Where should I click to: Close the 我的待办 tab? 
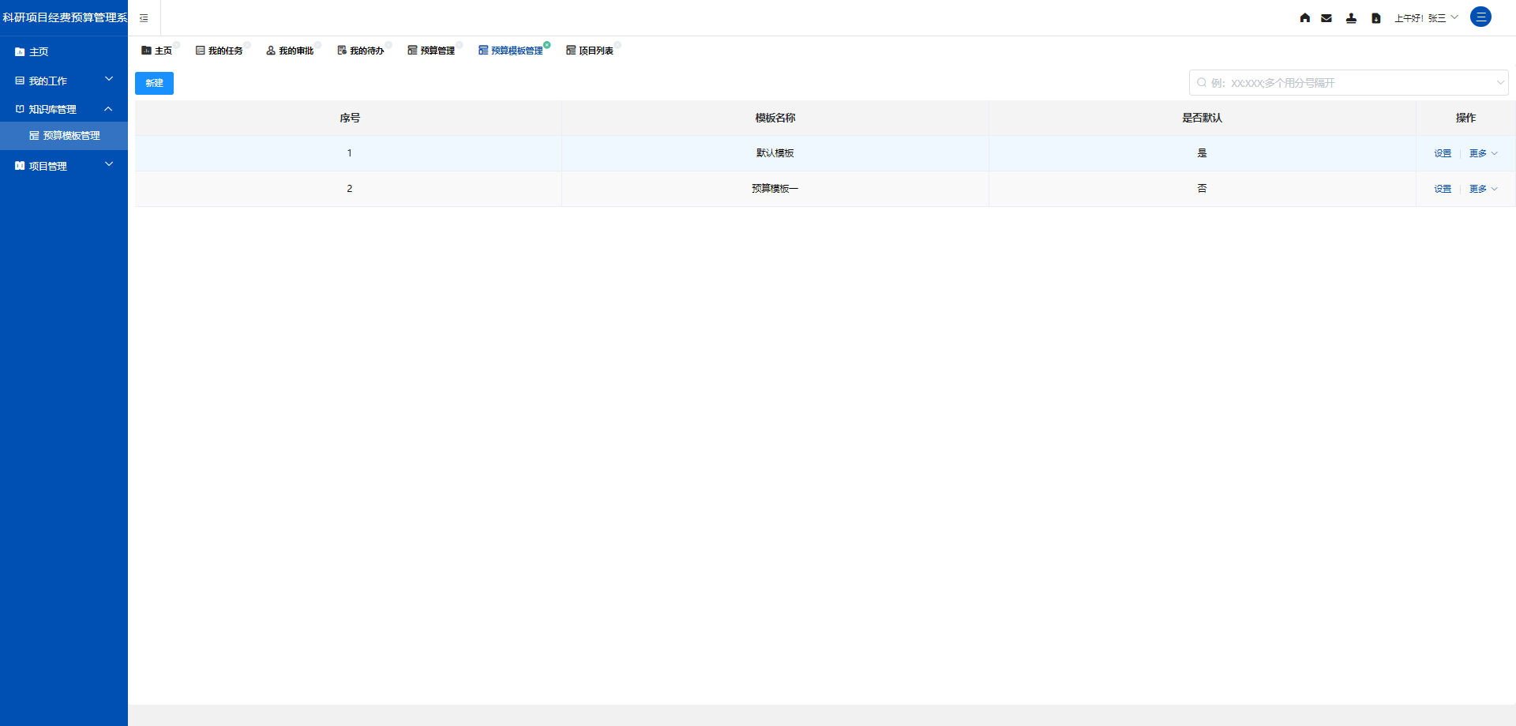coord(388,45)
